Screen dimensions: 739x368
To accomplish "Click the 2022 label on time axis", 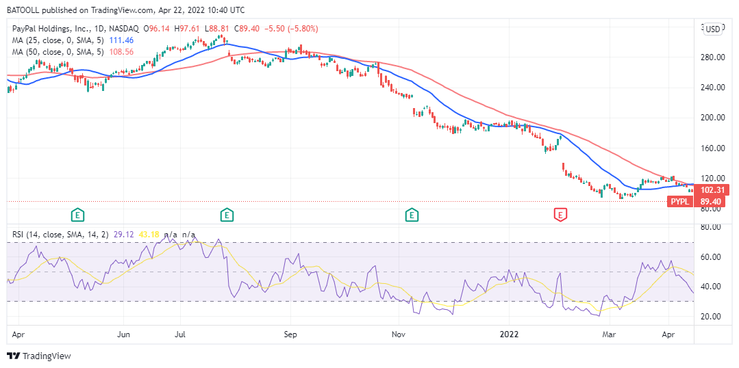I will pyautogui.click(x=509, y=334).
